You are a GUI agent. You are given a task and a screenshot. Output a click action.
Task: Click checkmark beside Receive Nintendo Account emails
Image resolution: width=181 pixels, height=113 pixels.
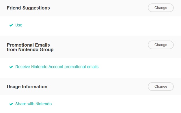coord(11,67)
